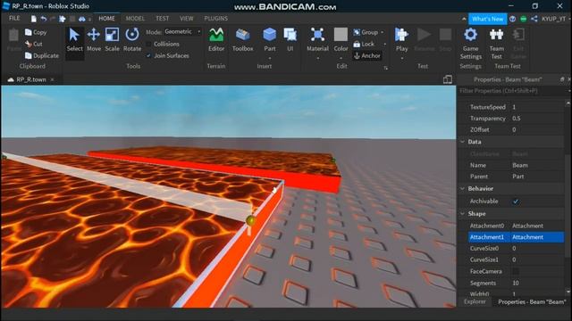Screen dimensions: 572x321
Task: Click the Cut scissors icon
Action: click(x=28, y=44)
